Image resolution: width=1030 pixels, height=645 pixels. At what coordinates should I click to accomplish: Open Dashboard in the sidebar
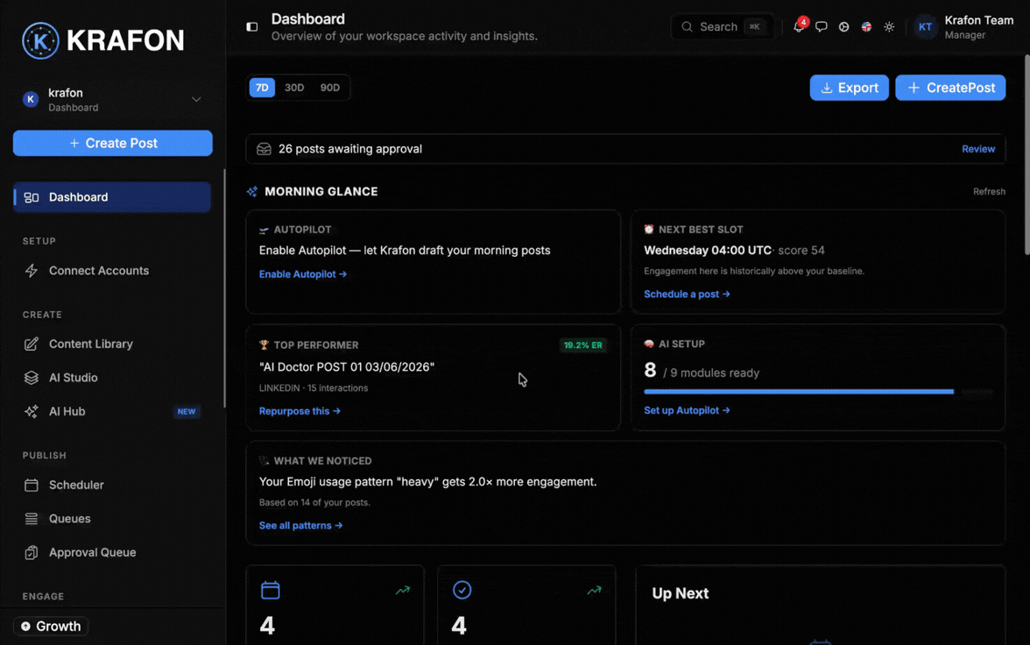click(x=112, y=197)
